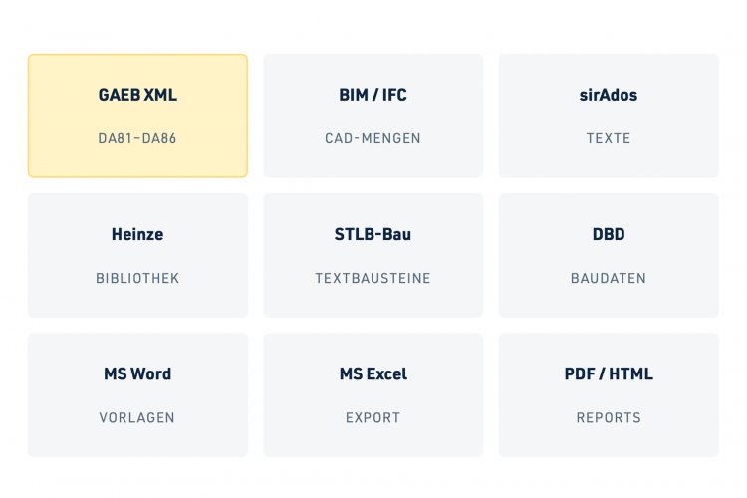Choose the PDF / HTML Reports card
747x498 pixels.
coord(609,395)
